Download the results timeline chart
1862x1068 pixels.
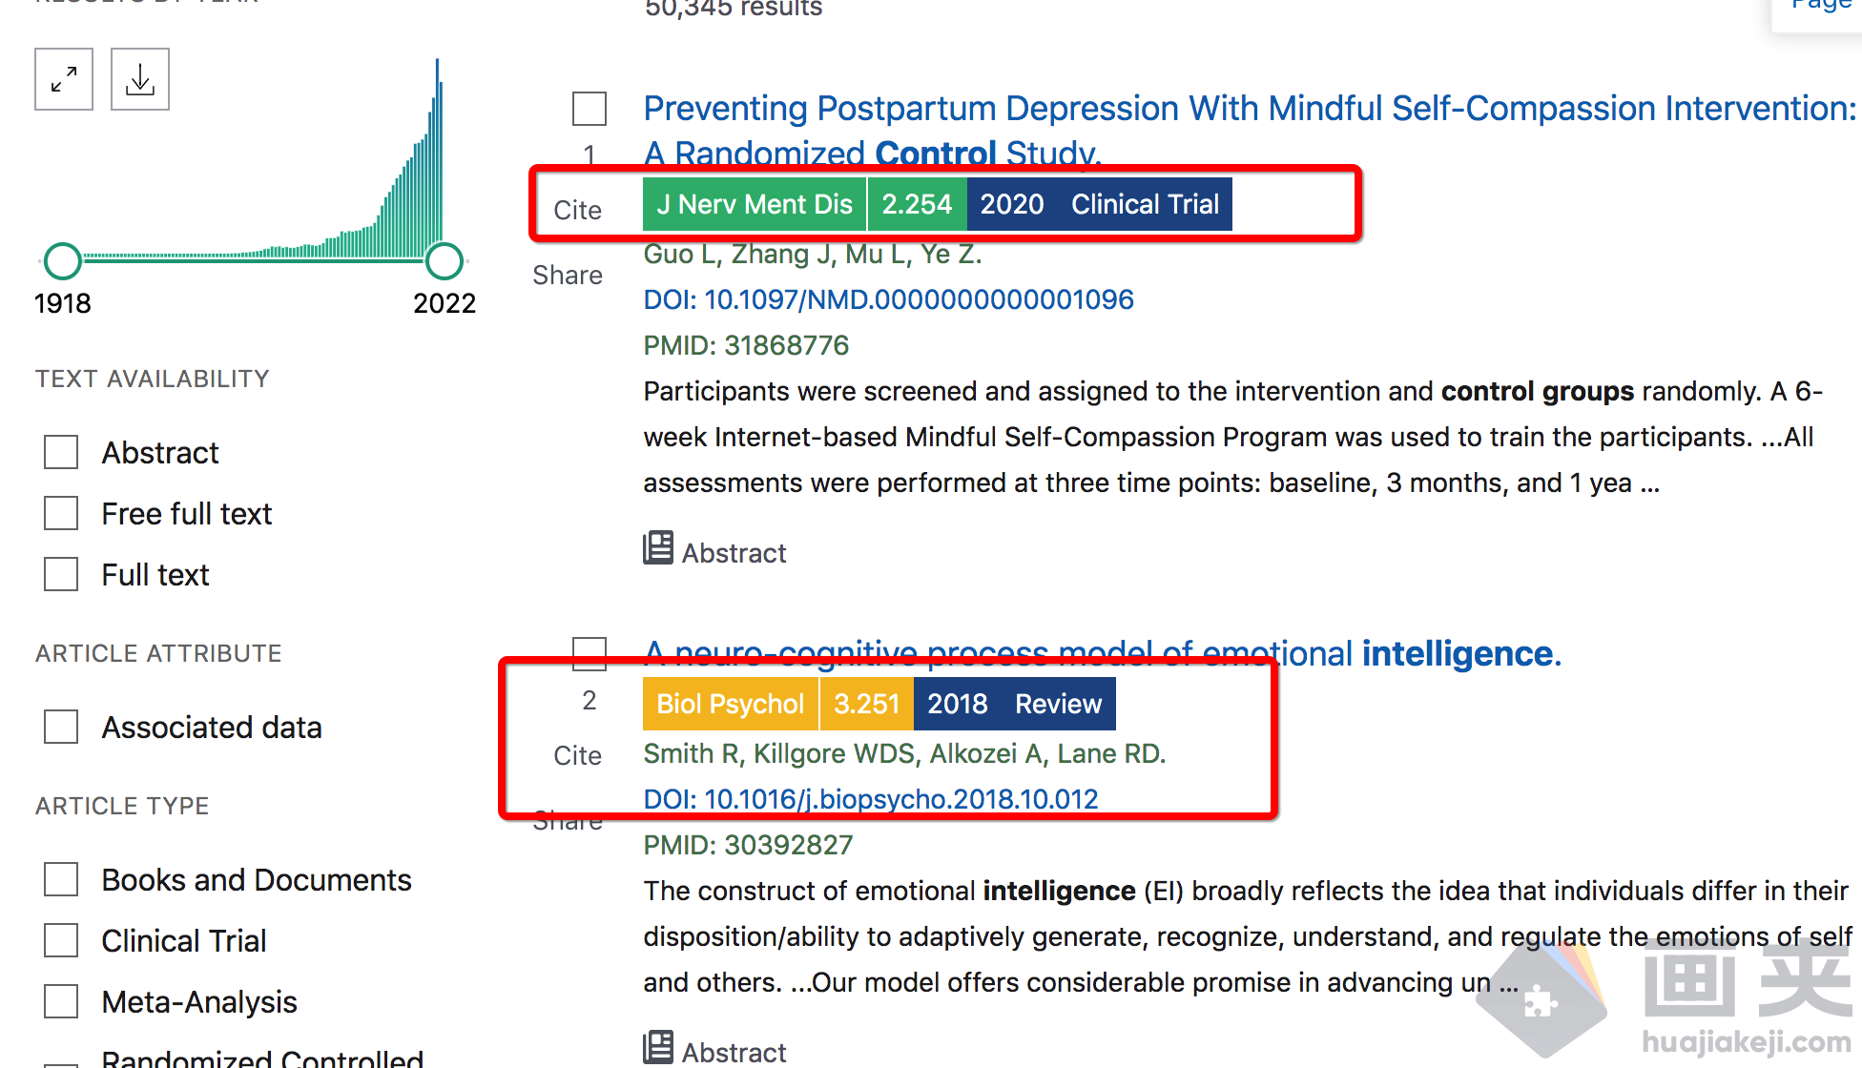(x=139, y=79)
